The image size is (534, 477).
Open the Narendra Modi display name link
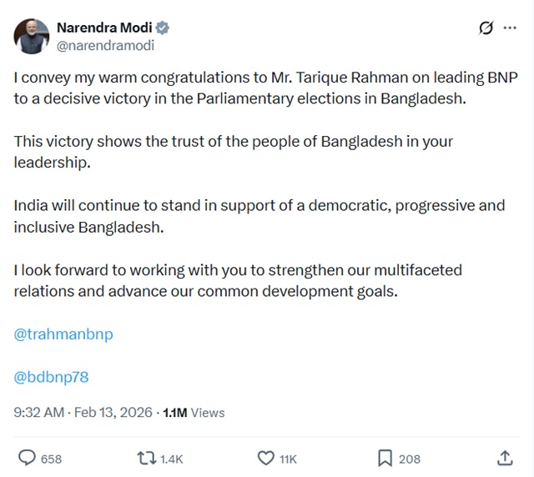click(104, 28)
